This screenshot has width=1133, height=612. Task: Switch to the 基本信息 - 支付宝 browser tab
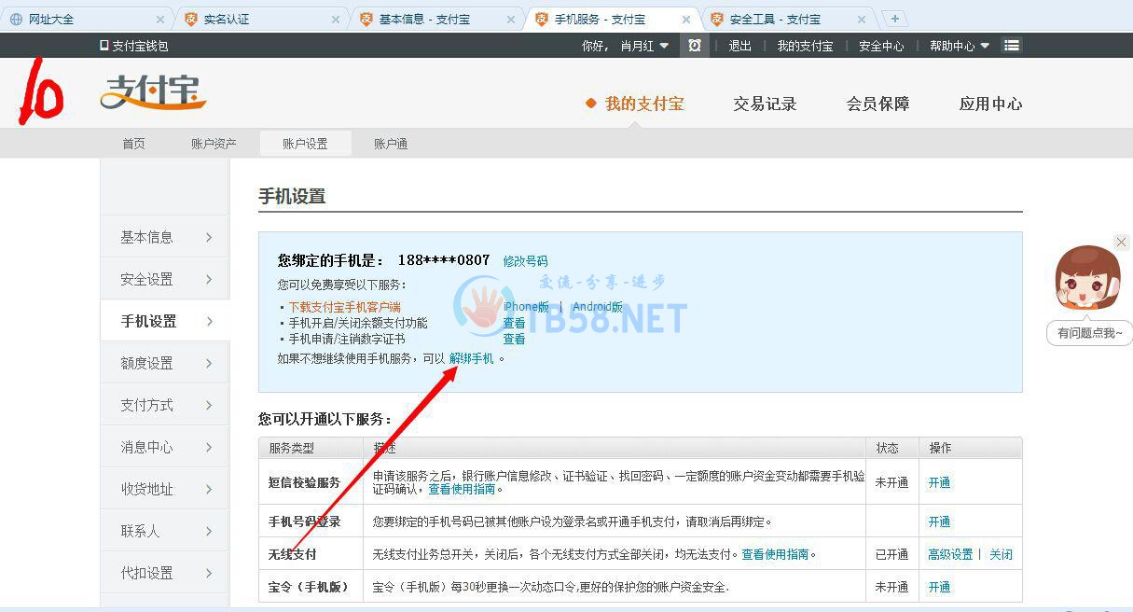(x=436, y=19)
